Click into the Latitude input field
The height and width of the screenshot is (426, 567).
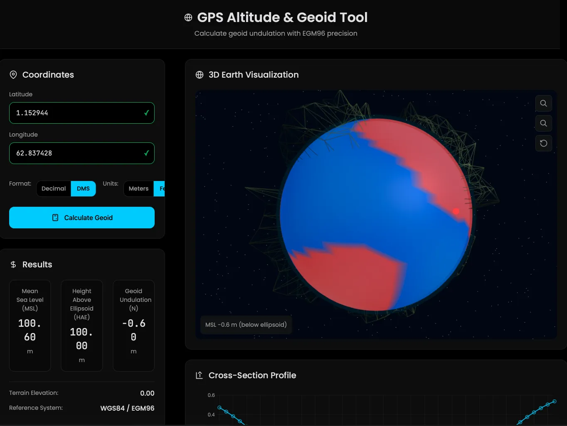[x=75, y=113]
